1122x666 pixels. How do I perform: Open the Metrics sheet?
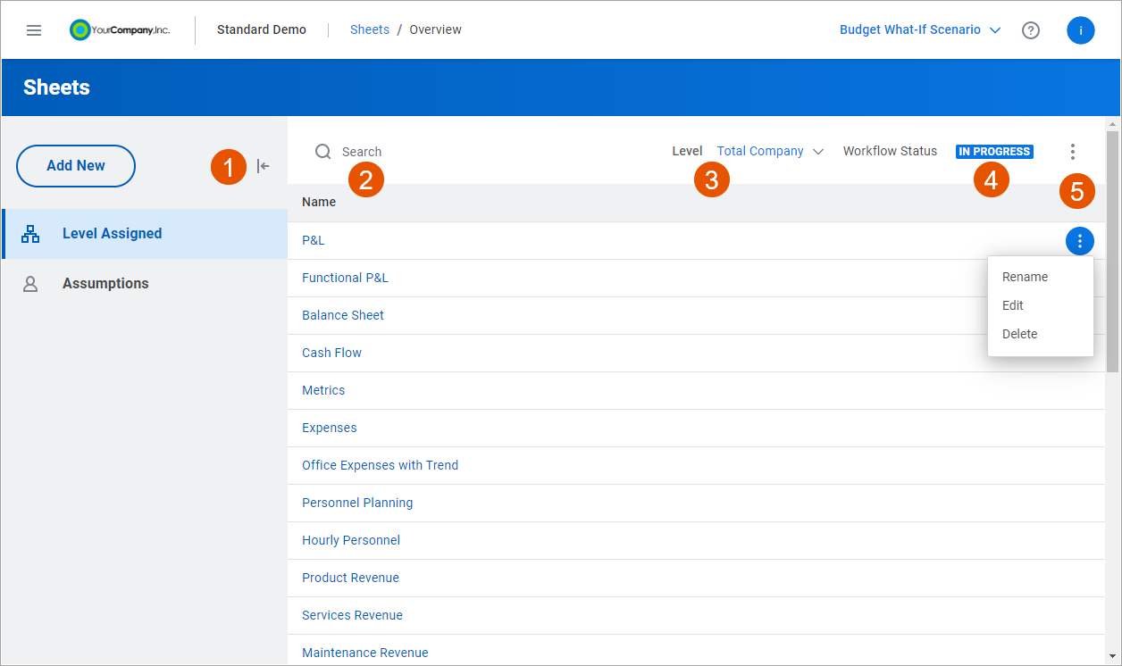323,391
